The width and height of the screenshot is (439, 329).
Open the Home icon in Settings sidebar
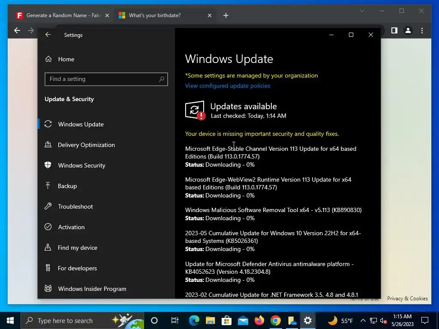[x=48, y=59]
